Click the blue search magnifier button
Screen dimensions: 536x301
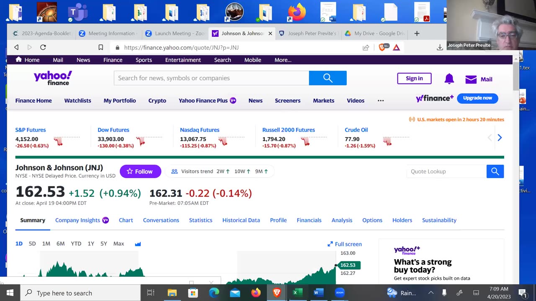pos(328,78)
